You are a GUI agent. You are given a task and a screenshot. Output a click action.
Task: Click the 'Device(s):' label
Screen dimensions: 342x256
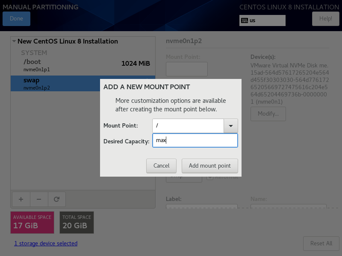263,57
